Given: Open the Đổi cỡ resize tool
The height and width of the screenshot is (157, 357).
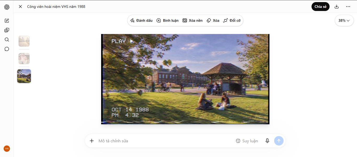Looking at the screenshot, I should 232,20.
